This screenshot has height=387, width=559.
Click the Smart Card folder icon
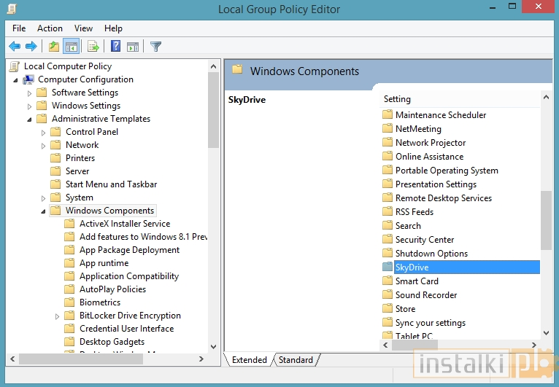click(388, 281)
